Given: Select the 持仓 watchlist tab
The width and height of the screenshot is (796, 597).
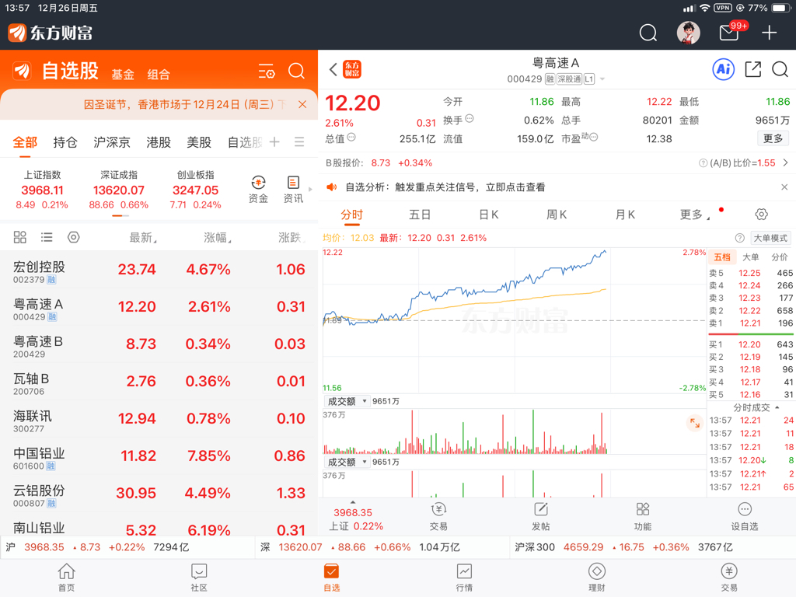Looking at the screenshot, I should click(65, 142).
